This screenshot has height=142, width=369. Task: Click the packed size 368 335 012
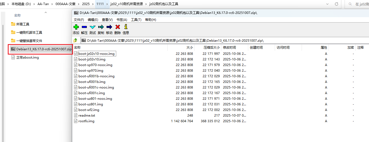210,121
